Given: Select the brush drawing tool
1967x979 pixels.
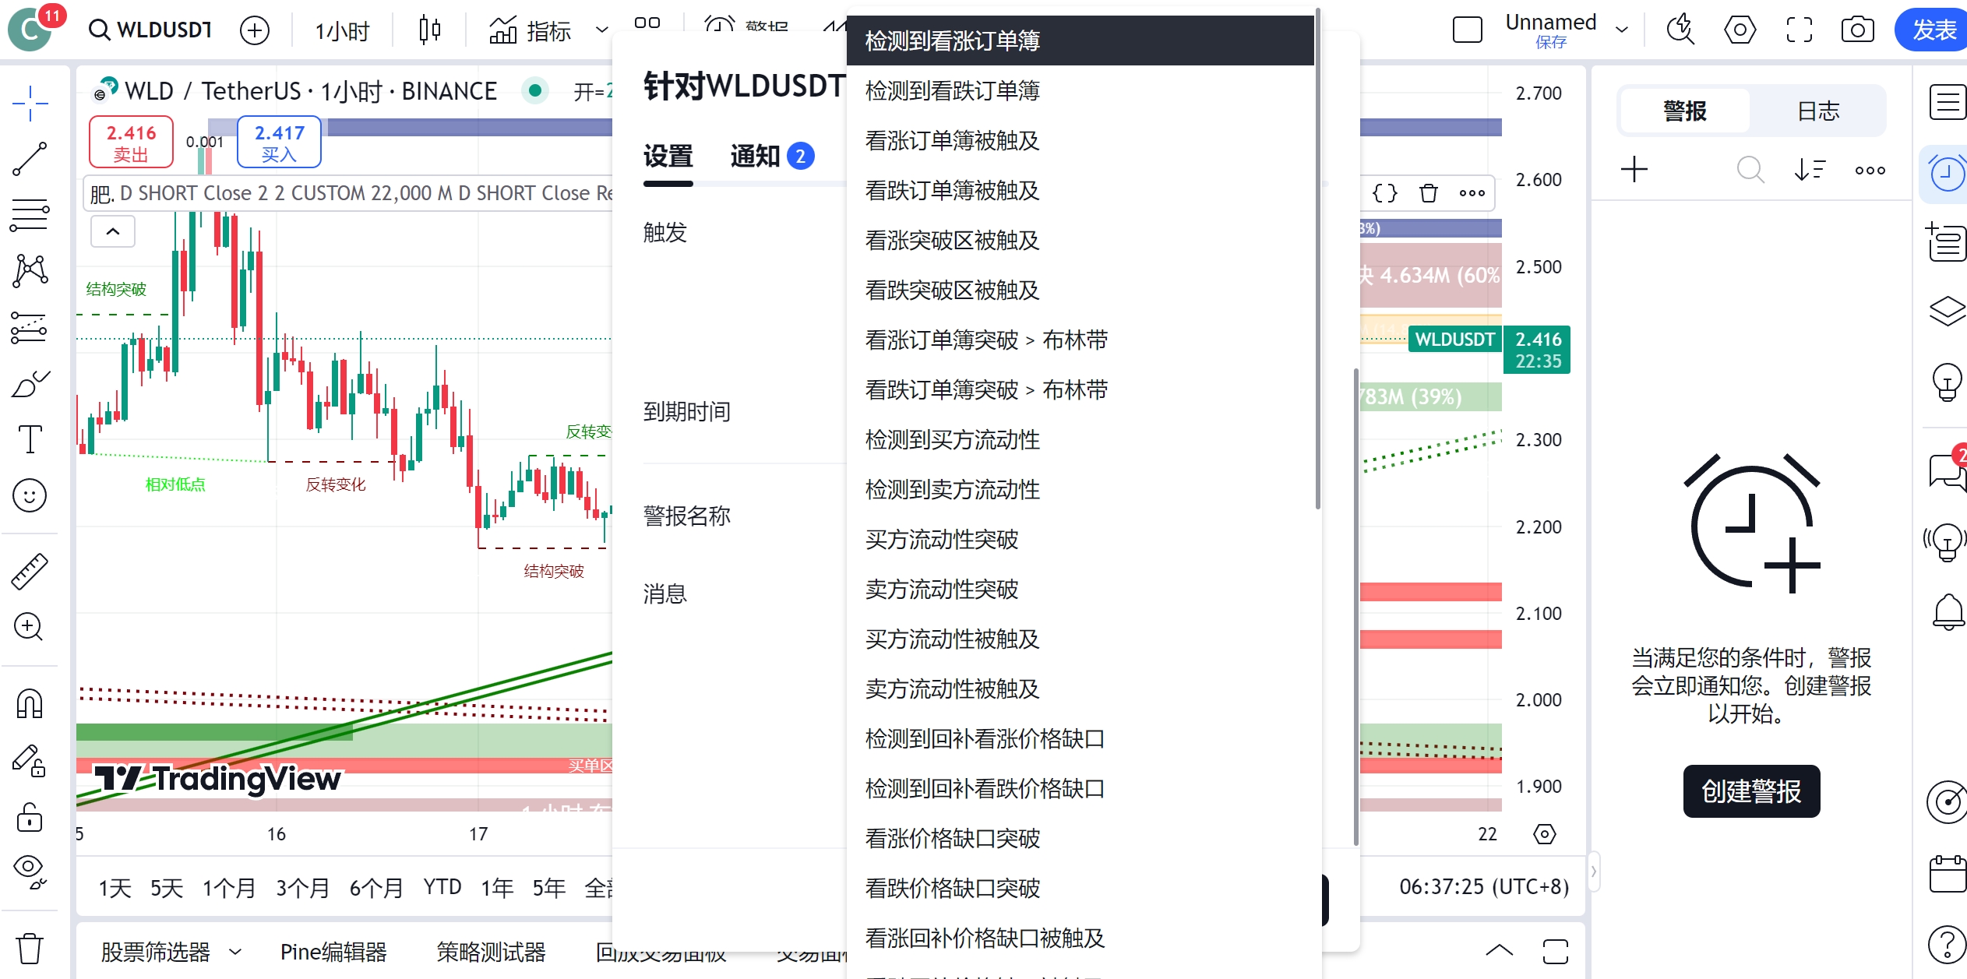Looking at the screenshot, I should click(30, 383).
